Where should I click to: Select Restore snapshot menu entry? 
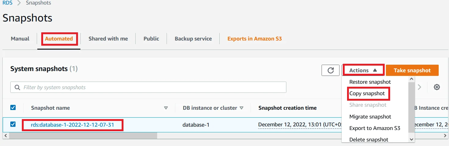pos(370,82)
